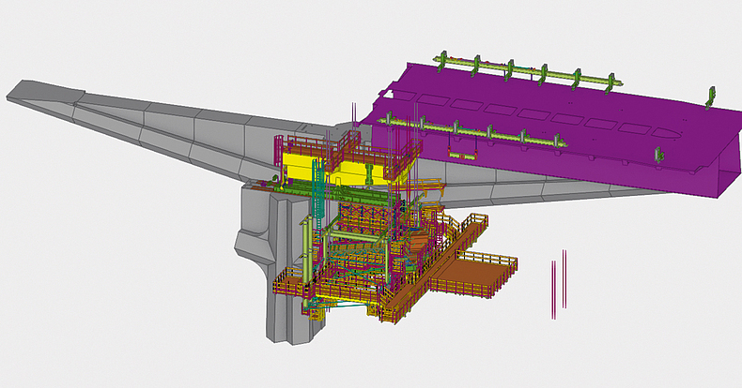Image resolution: width=742 pixels, height=388 pixels.
Task: Select the magenta rods protruding above the deck
Action: (x=353, y=112)
